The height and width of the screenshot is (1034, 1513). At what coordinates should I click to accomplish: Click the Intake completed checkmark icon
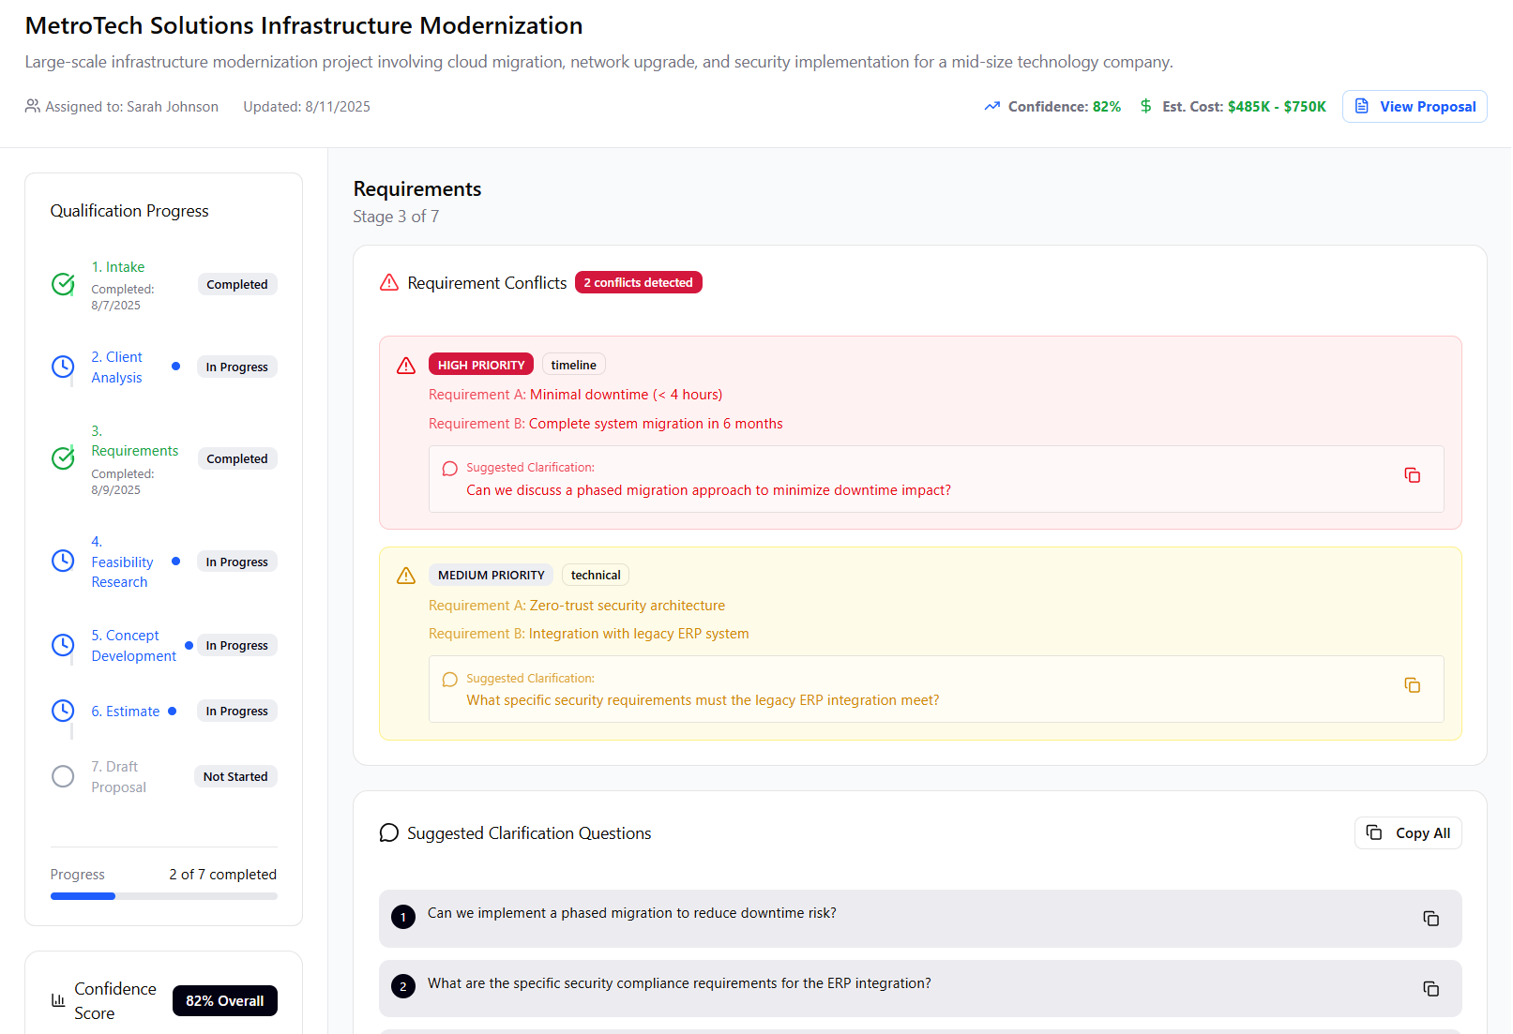(63, 284)
